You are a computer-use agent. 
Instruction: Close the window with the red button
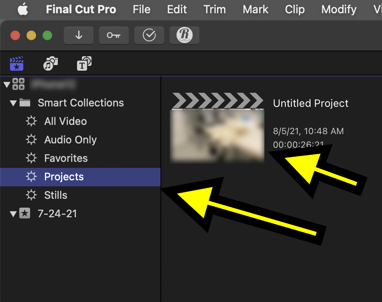pyautogui.click(x=15, y=35)
